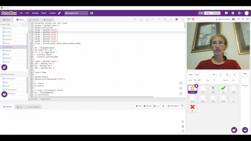Select the Isaac sprite thumbnail
The height and width of the screenshot is (141, 251).
(213, 89)
